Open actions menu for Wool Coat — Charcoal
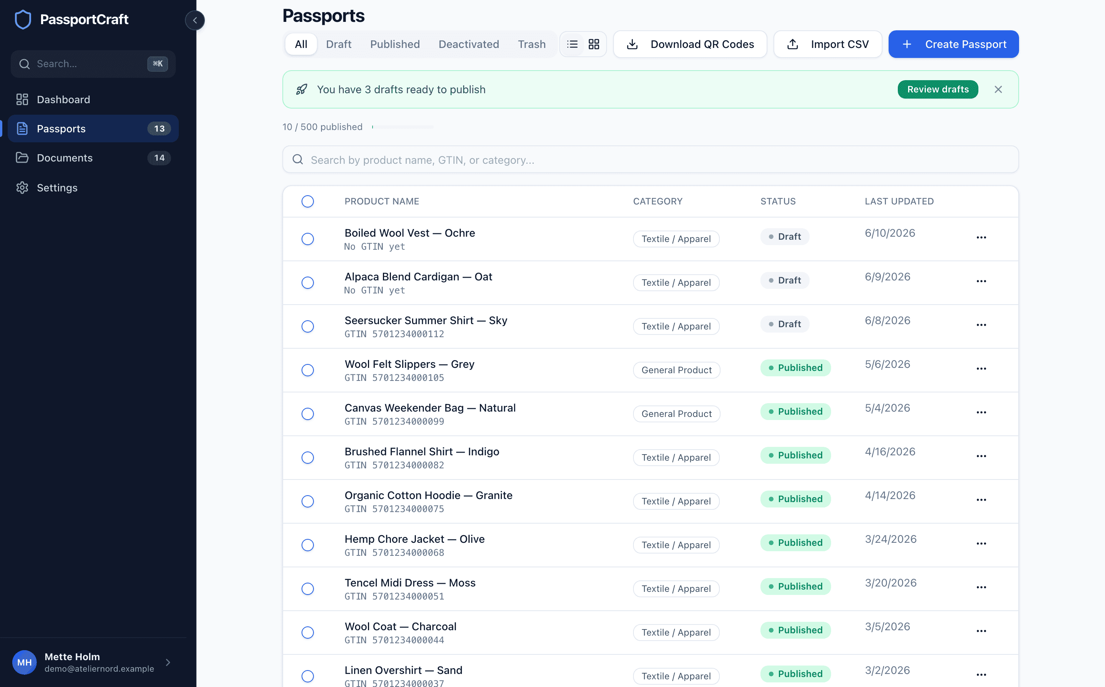This screenshot has height=687, width=1105. [x=981, y=630]
